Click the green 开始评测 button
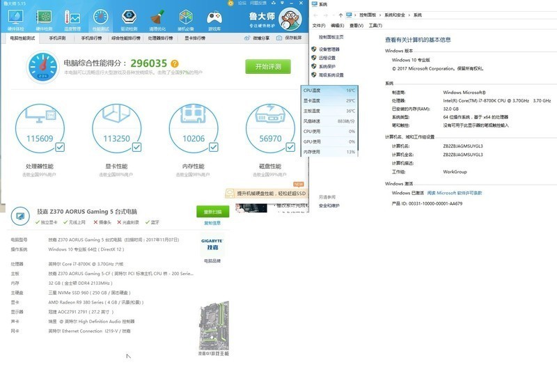Image resolution: width=557 pixels, height=365 pixels. click(x=268, y=66)
